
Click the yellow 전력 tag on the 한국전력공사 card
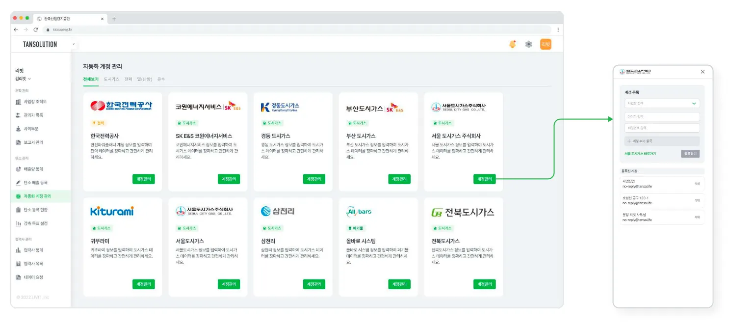pos(99,123)
